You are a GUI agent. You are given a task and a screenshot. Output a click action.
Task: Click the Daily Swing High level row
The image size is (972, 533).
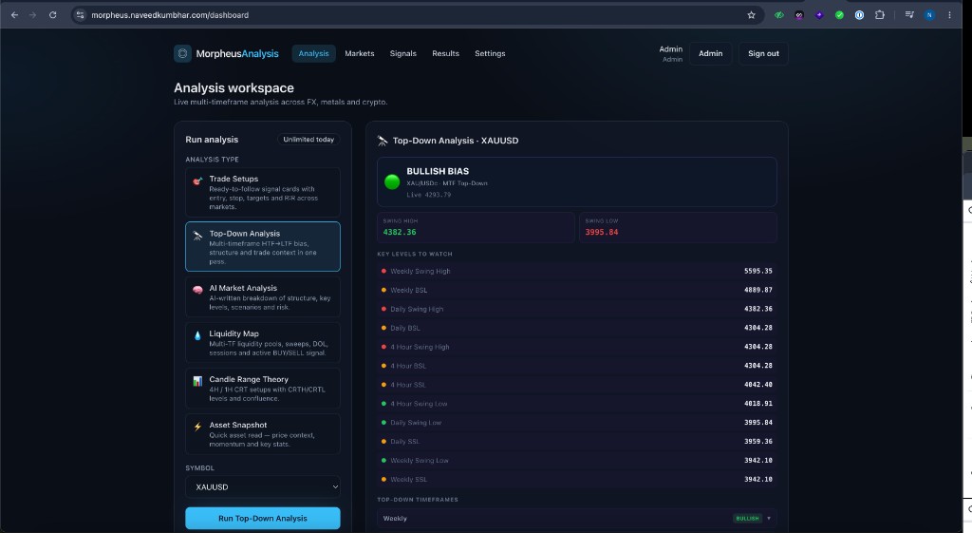[x=576, y=309]
